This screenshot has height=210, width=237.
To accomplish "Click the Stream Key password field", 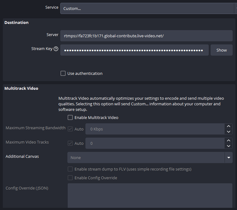I will click(x=134, y=50).
